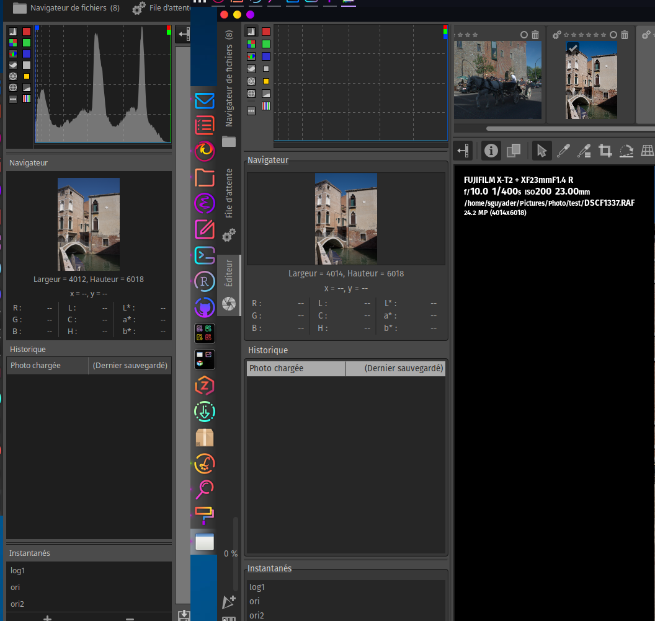Image resolution: width=655 pixels, height=621 pixels.
Task: Choose snapshot 'log1' in the right window
Action: coord(346,587)
